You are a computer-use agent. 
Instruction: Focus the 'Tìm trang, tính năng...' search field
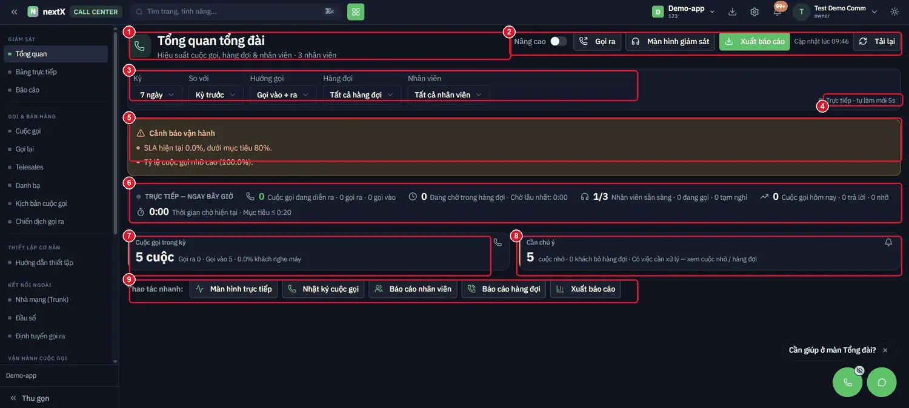point(236,12)
